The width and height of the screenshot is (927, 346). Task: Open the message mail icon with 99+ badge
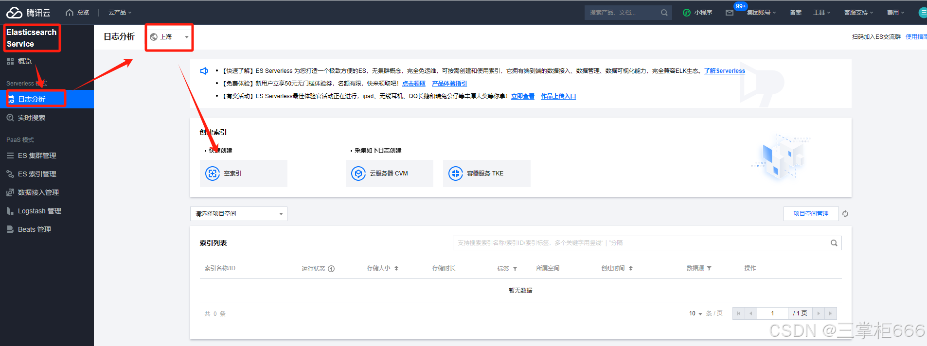tap(730, 13)
